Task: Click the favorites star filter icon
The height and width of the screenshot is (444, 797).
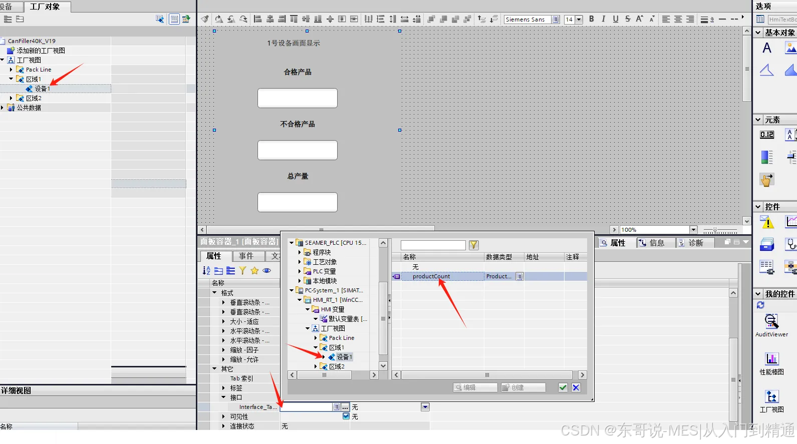Action: point(254,270)
